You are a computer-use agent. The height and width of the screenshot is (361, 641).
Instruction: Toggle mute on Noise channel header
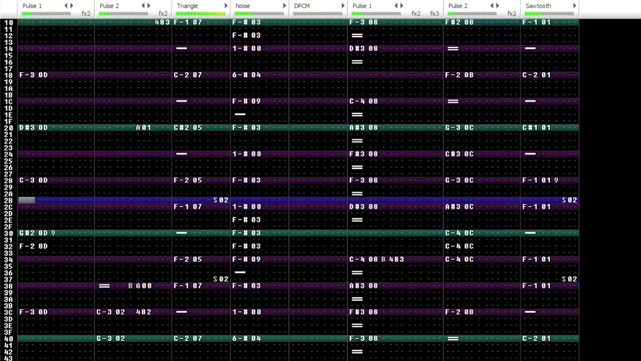pos(242,6)
